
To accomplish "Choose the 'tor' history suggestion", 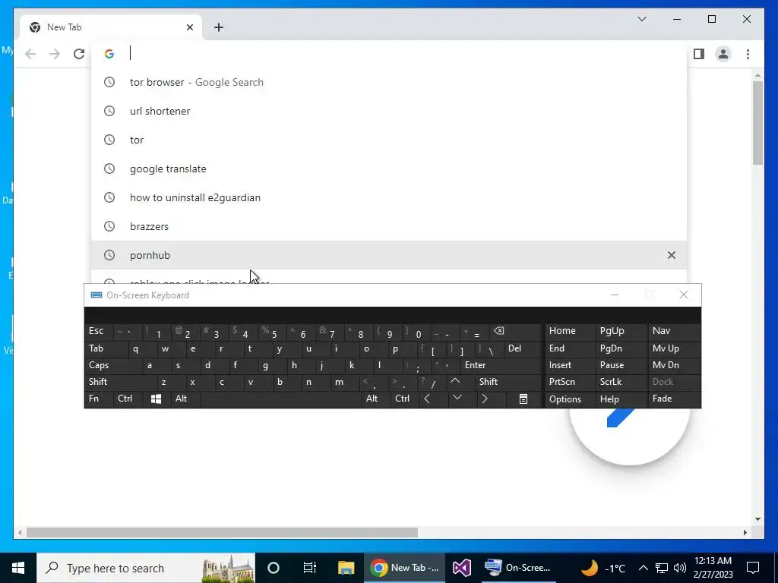I will tap(389, 140).
